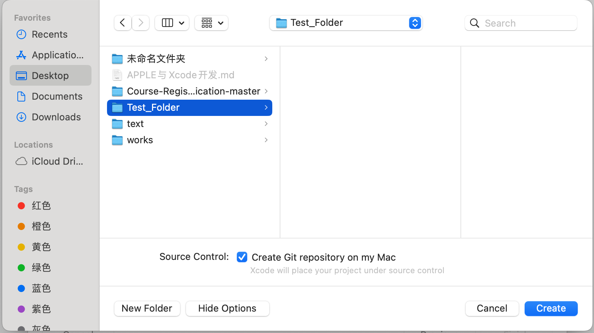594x333 pixels.
Task: Toggle Create Git repository checkbox
Action: pos(242,257)
